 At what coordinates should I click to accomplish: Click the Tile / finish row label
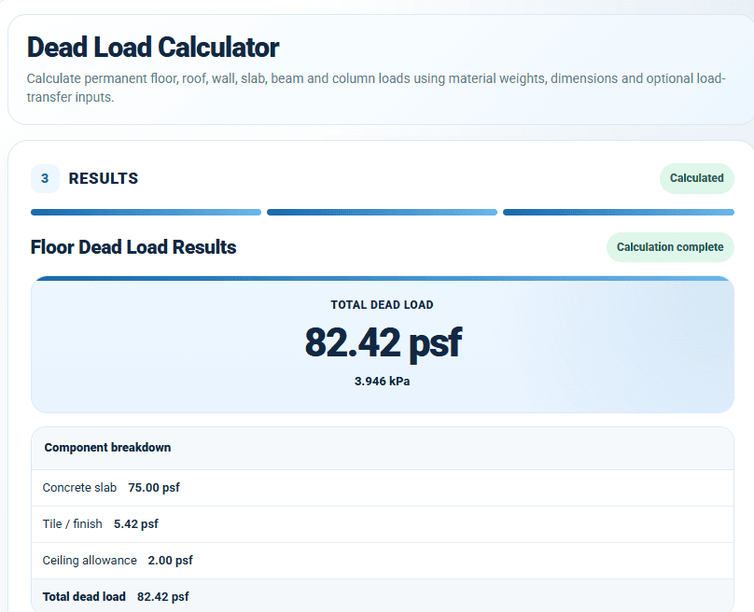pyautogui.click(x=72, y=524)
